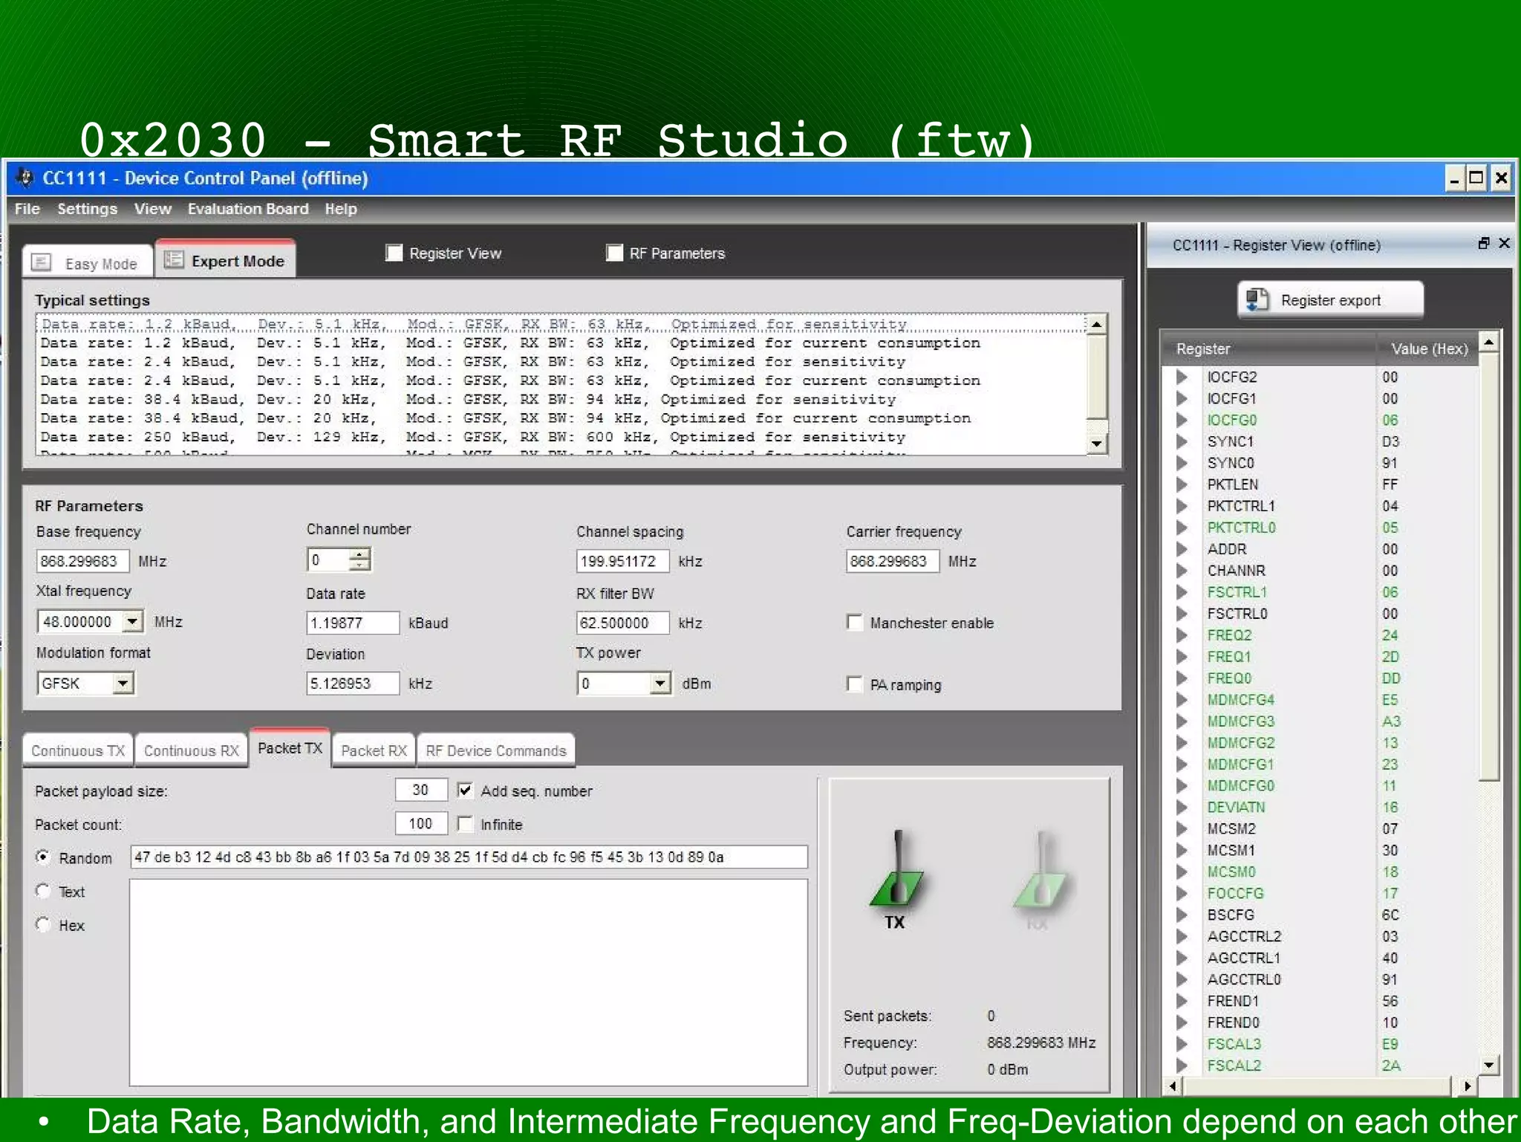Open the View menu
The height and width of the screenshot is (1142, 1521).
click(153, 209)
